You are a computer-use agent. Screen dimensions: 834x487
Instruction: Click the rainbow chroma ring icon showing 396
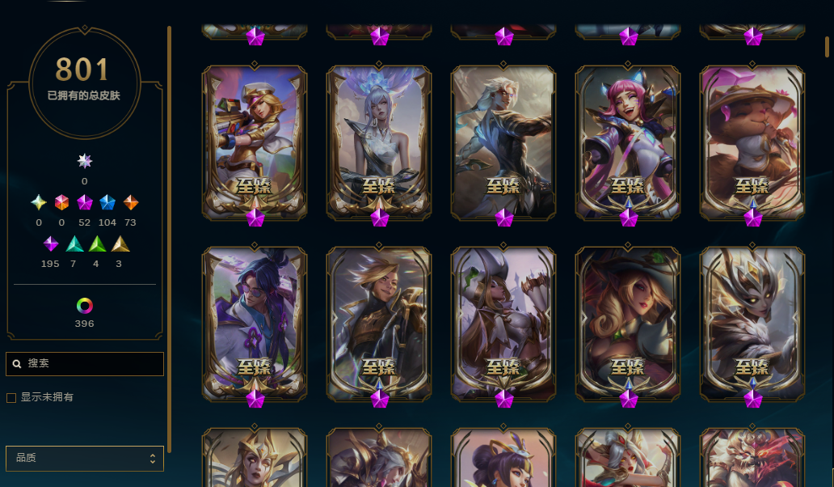click(85, 306)
